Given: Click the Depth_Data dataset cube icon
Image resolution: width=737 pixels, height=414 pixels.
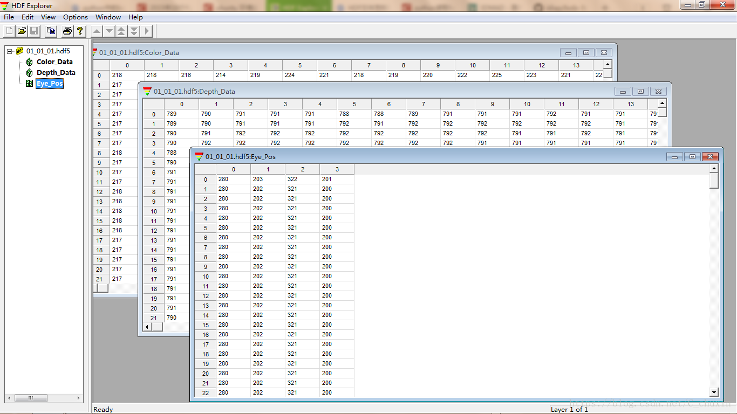Looking at the screenshot, I should point(30,73).
